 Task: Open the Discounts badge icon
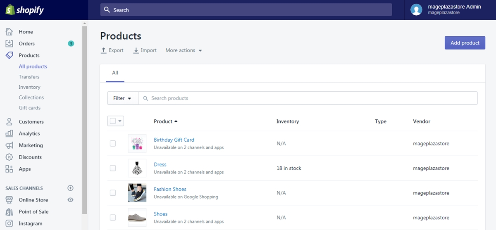pos(9,157)
